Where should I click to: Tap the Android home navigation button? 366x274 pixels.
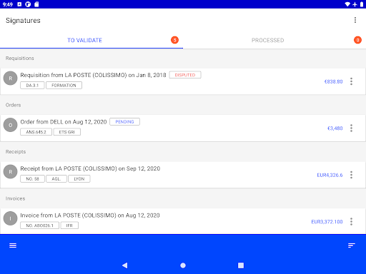tap(183, 265)
